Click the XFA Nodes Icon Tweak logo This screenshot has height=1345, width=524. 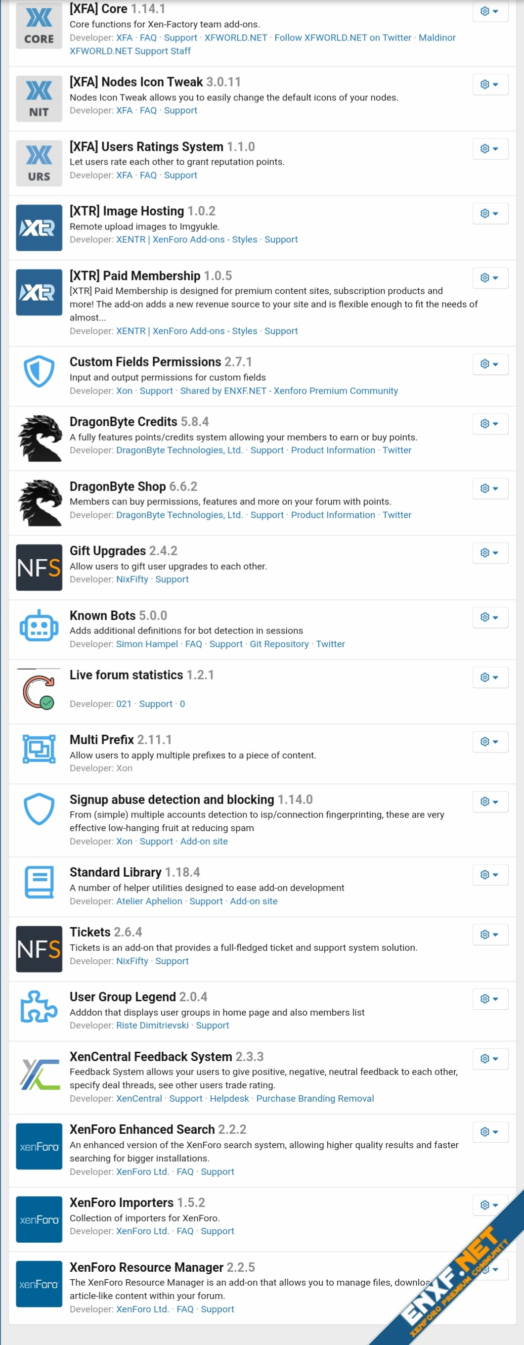point(39,98)
